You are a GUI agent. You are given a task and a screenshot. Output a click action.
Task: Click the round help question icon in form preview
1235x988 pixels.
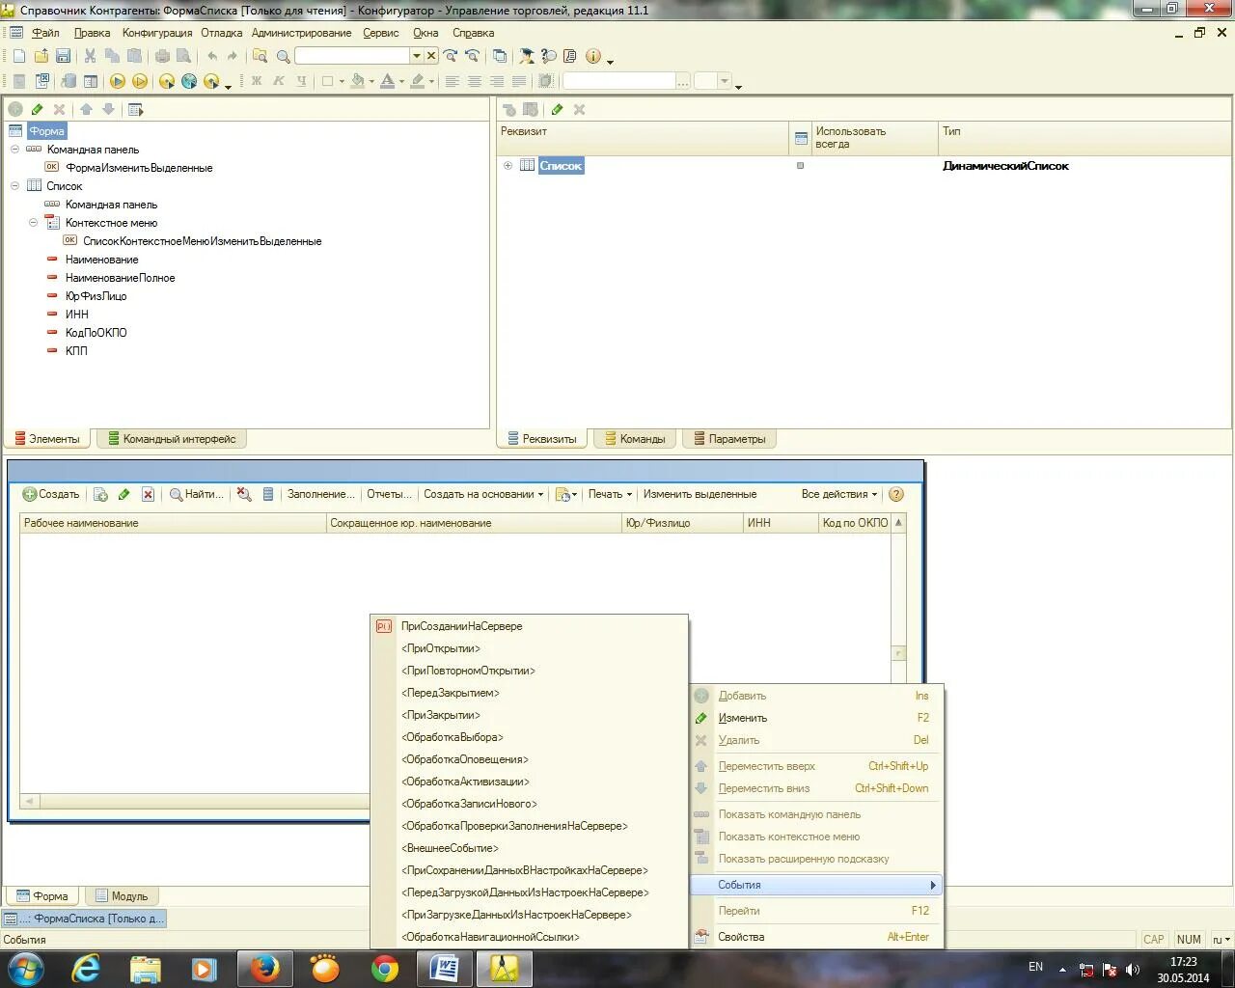click(x=896, y=494)
